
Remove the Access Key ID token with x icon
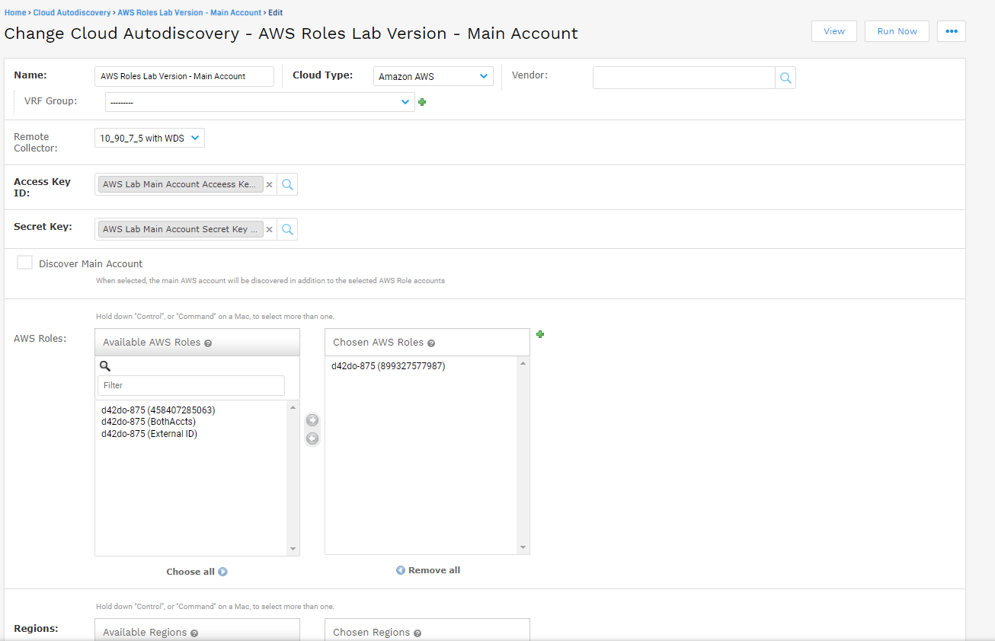coord(269,184)
